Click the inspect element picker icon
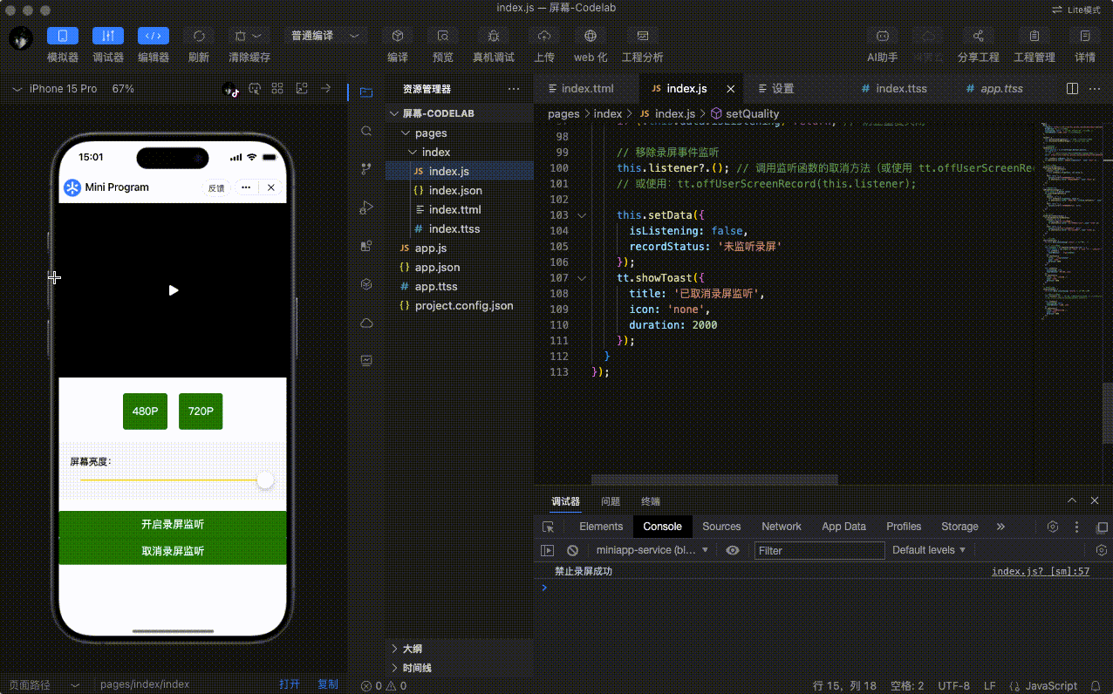1113x694 pixels. pyautogui.click(x=548, y=527)
